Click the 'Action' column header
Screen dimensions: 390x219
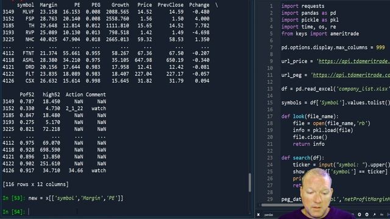click(x=74, y=95)
